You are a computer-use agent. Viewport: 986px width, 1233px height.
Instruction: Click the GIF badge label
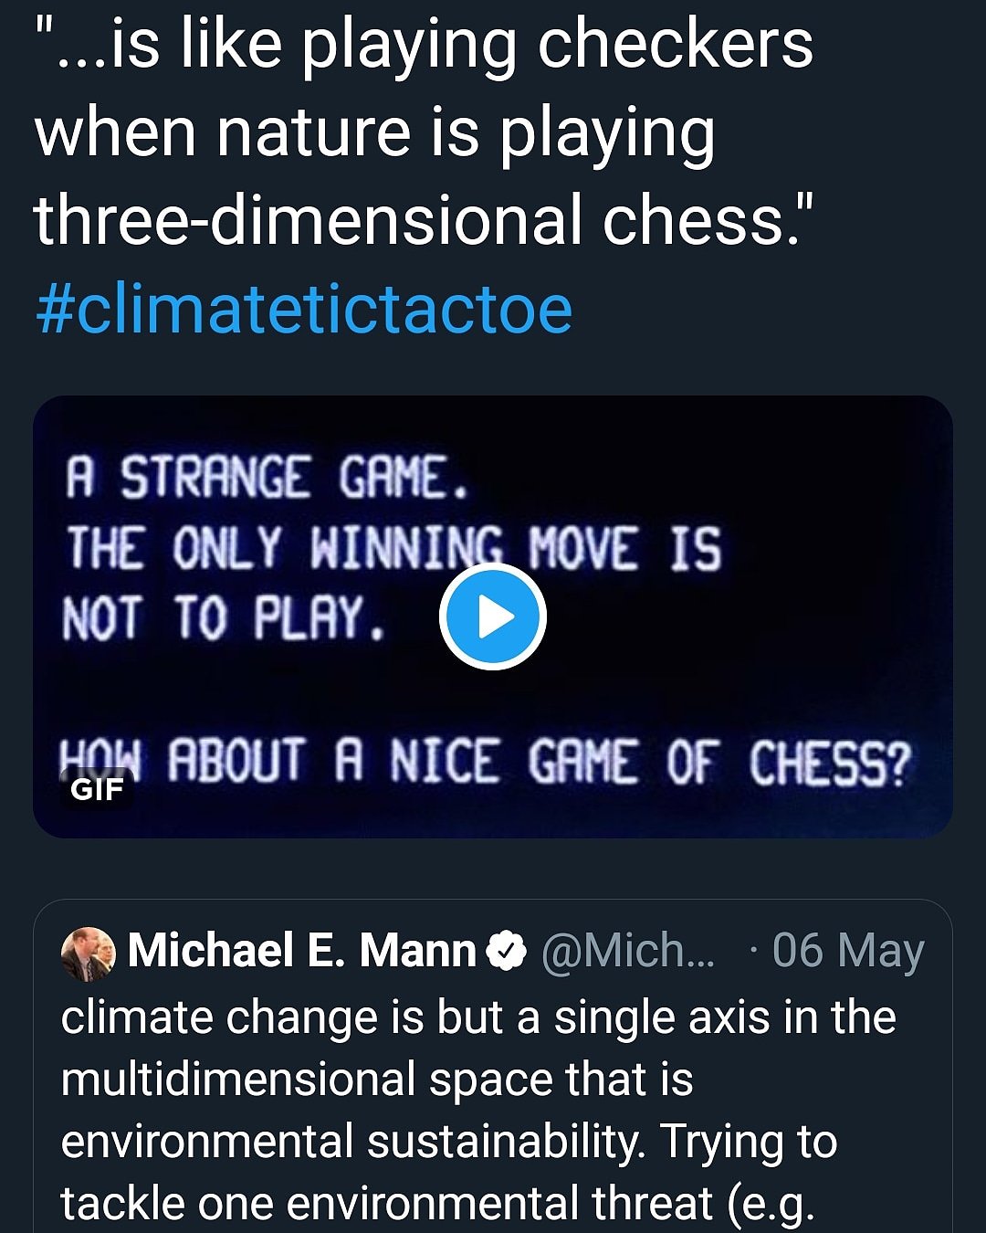click(97, 788)
